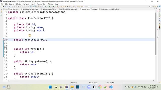Click the Eclipse IDE taskbar icon
The width and height of the screenshot is (161, 90).
67,87
